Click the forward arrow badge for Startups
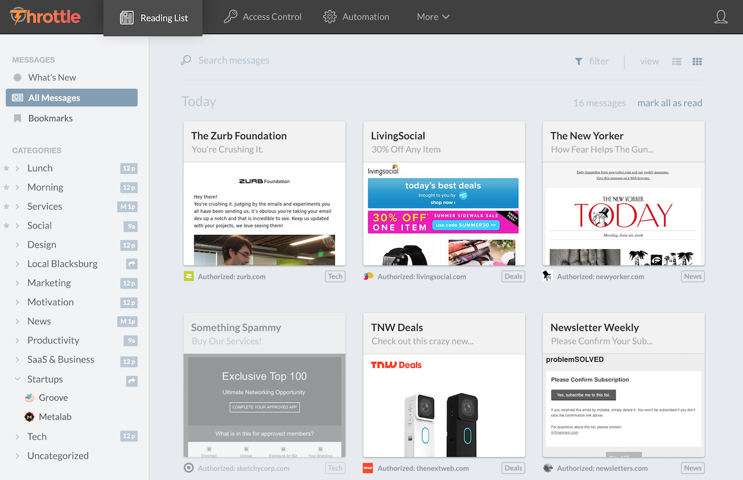The width and height of the screenshot is (743, 480). pos(131,382)
